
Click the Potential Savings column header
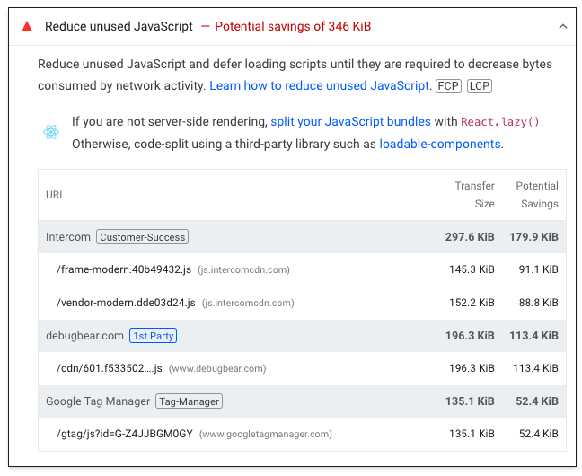[x=537, y=195]
